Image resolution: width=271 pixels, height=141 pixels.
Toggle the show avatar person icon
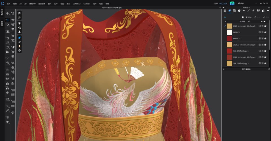(19, 32)
